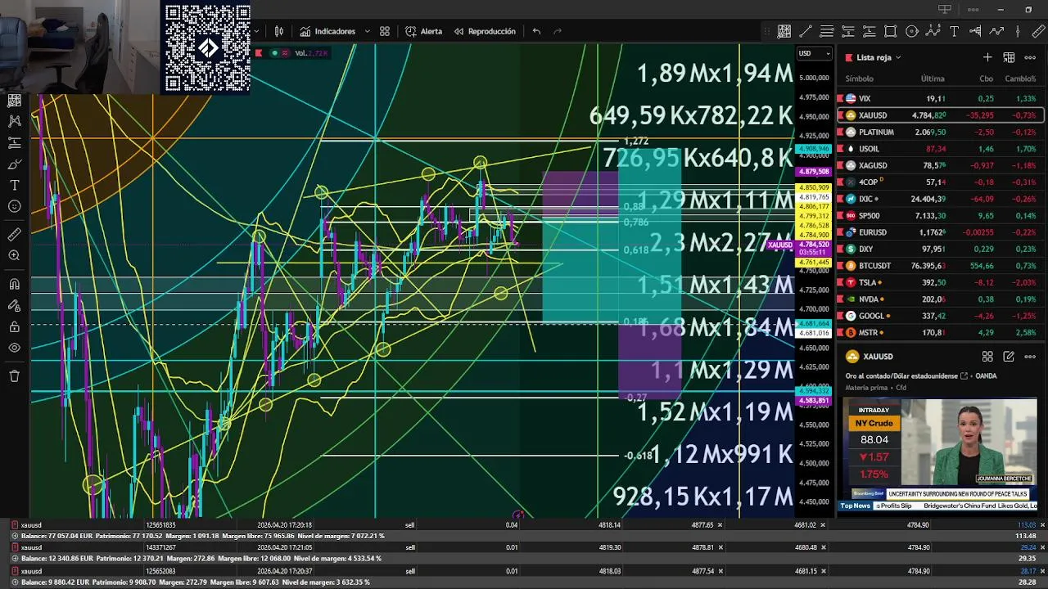Select the vertical line tool in favorites bar
The width and height of the screenshot is (1048, 589).
[1018, 31]
